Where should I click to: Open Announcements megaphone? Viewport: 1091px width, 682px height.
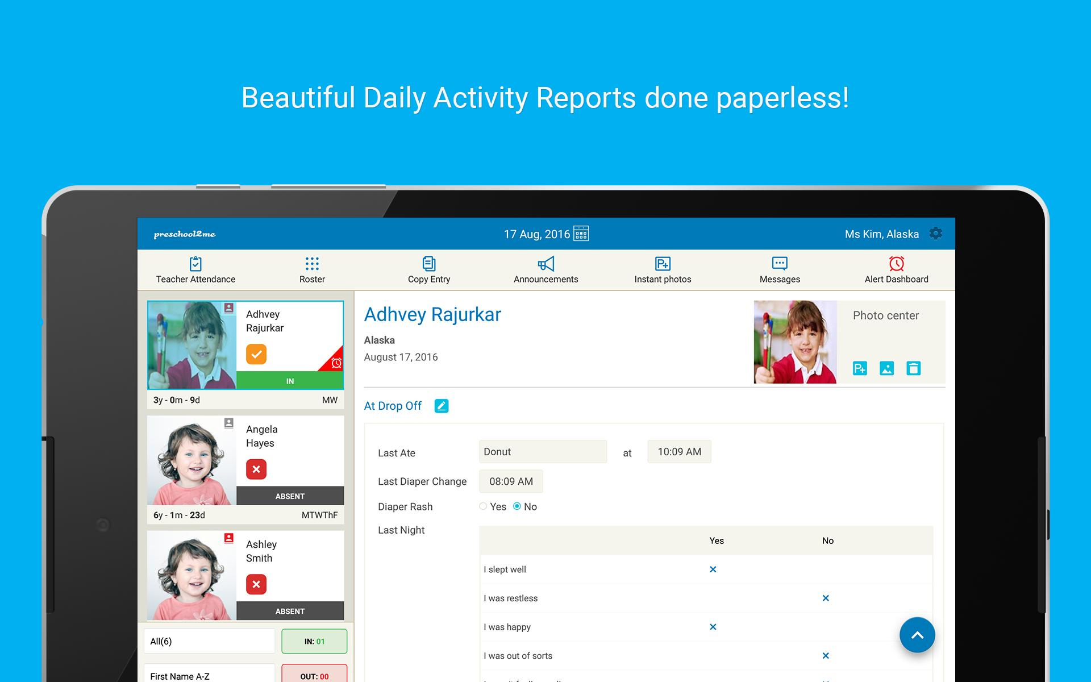(545, 270)
